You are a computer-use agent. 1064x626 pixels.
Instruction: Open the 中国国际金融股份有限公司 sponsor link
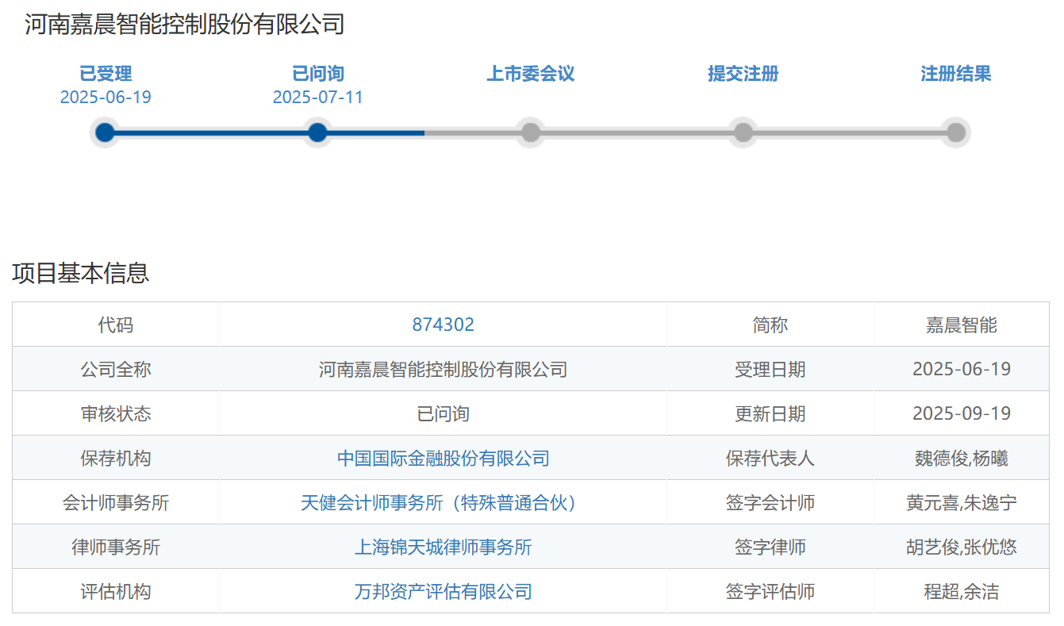[444, 459]
